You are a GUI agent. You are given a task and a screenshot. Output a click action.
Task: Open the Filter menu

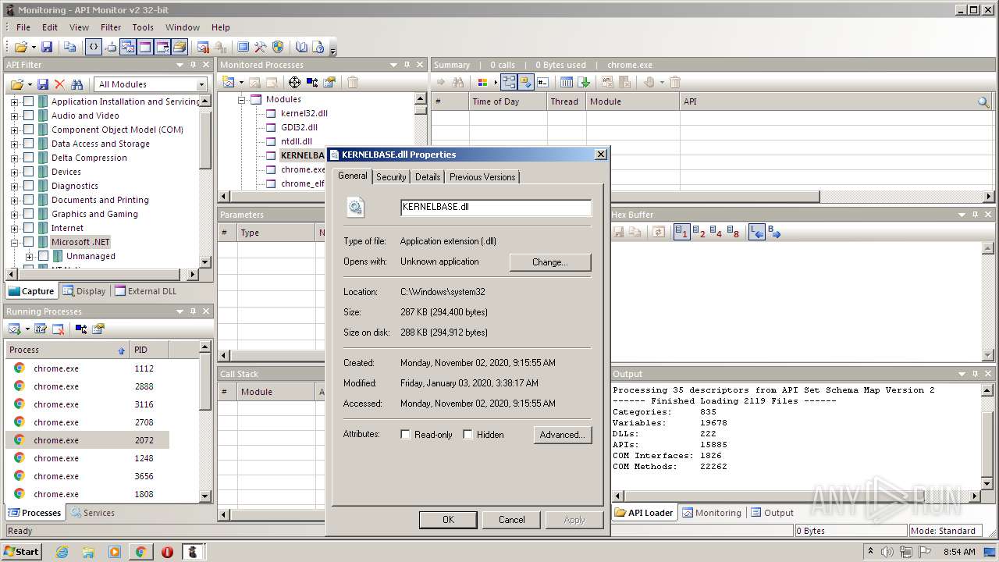pos(111,27)
